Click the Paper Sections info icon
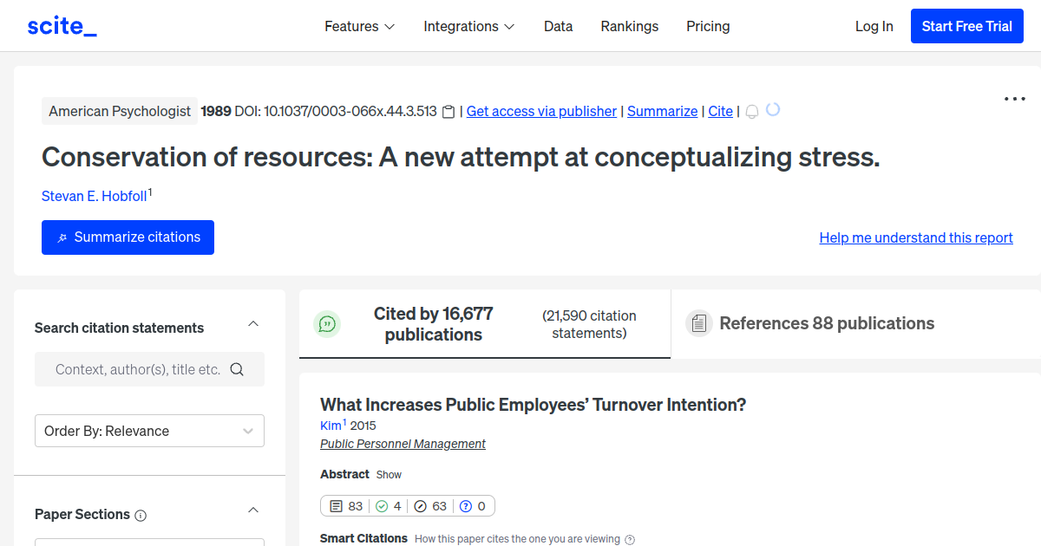Viewport: 1041px width, 546px height. point(141,516)
